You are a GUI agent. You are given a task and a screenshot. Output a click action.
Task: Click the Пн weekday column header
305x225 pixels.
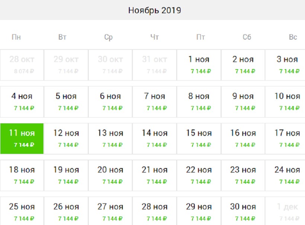point(16,37)
